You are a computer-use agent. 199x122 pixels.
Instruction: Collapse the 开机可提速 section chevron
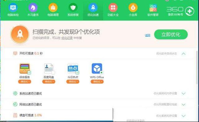point(183,54)
